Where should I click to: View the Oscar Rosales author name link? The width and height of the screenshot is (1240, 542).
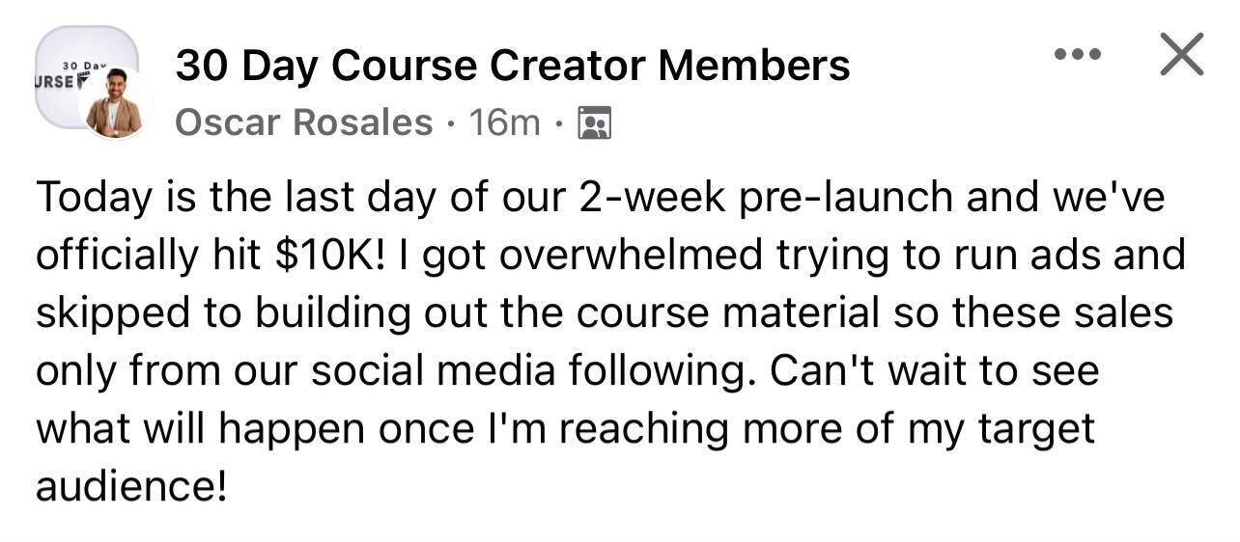pos(304,122)
